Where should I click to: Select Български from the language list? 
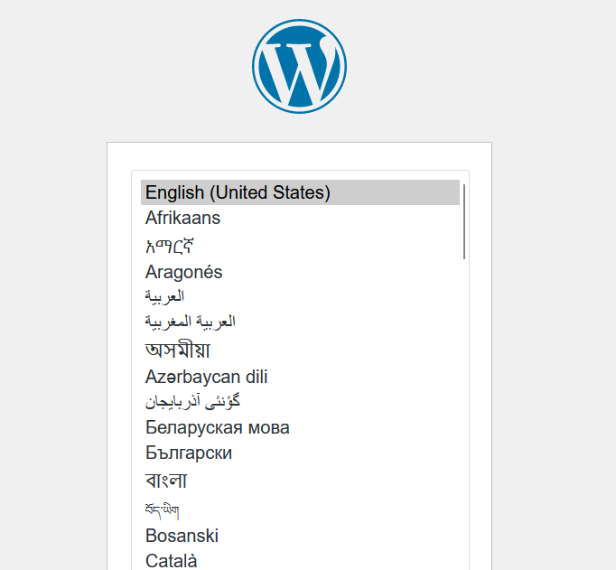(188, 453)
